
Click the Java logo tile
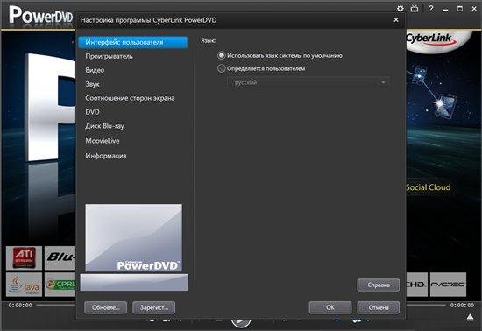[24, 285]
